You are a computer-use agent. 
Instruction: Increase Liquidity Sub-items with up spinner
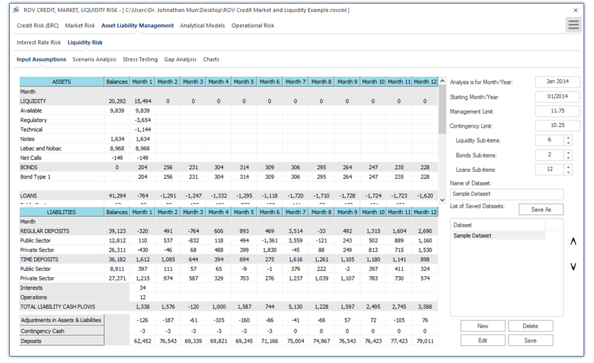click(568, 138)
